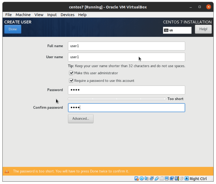Click the optical drive status icon
Screen dimensions: 216x184
pyautogui.click(x=141, y=178)
